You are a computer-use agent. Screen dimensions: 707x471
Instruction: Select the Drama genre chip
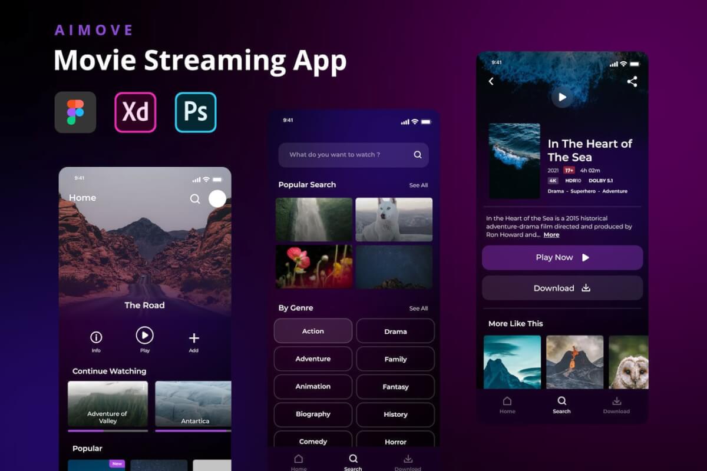coord(395,331)
